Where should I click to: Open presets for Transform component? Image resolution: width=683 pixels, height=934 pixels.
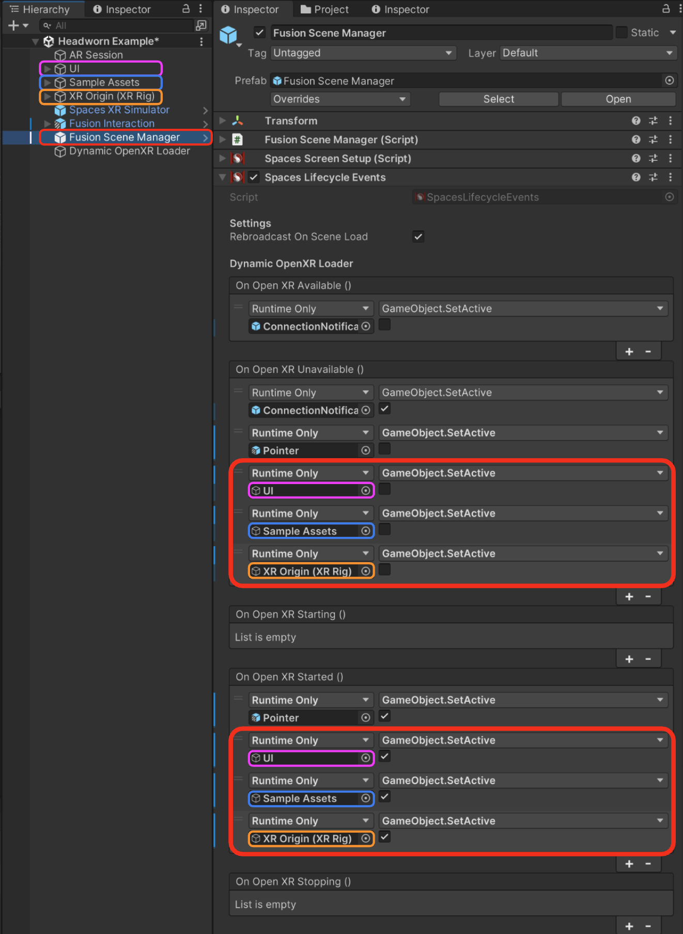(x=653, y=120)
